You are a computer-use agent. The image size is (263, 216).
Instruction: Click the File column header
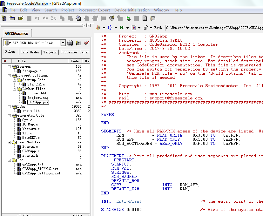pos(40,61)
